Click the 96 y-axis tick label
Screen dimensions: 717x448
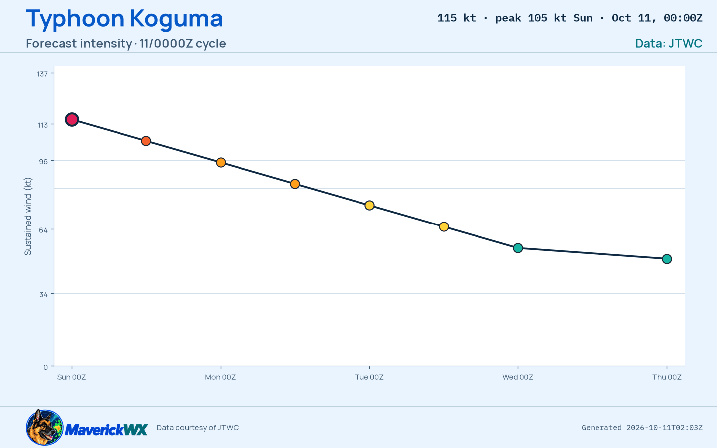(x=43, y=161)
